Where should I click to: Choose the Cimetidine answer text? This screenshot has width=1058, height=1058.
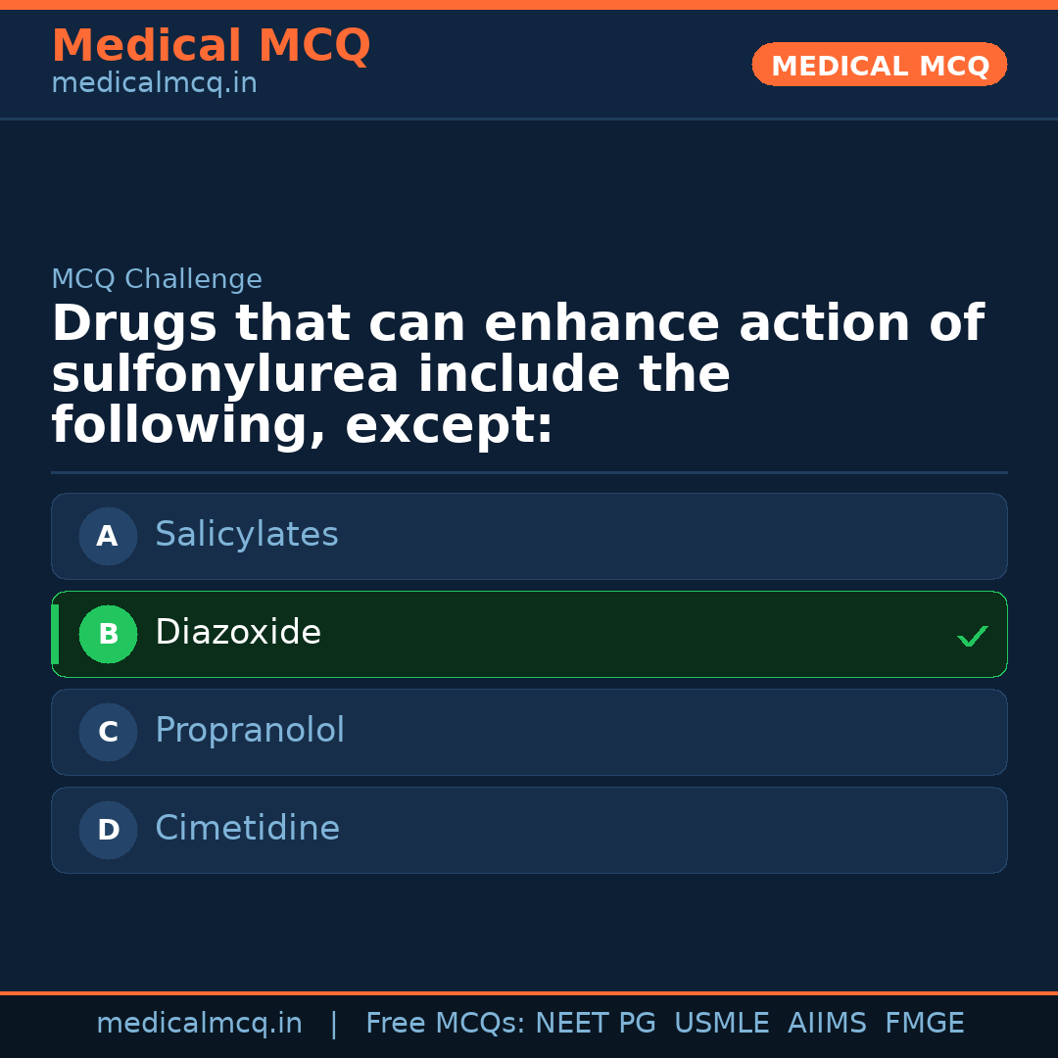[247, 829]
